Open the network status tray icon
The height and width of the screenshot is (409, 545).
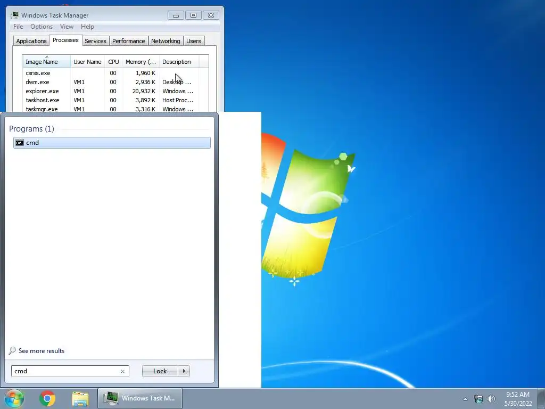pyautogui.click(x=478, y=399)
